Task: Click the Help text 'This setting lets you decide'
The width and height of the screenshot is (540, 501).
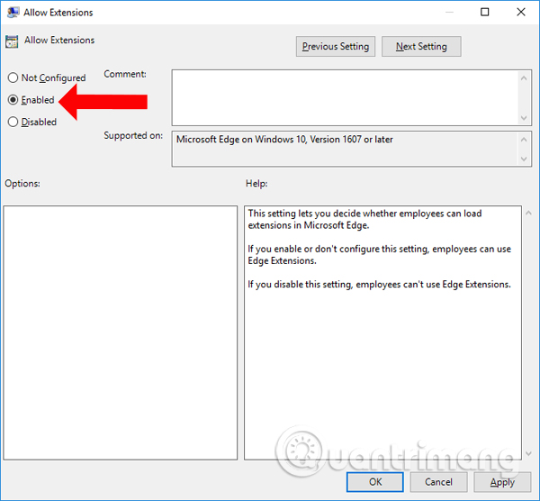Action: coord(364,219)
